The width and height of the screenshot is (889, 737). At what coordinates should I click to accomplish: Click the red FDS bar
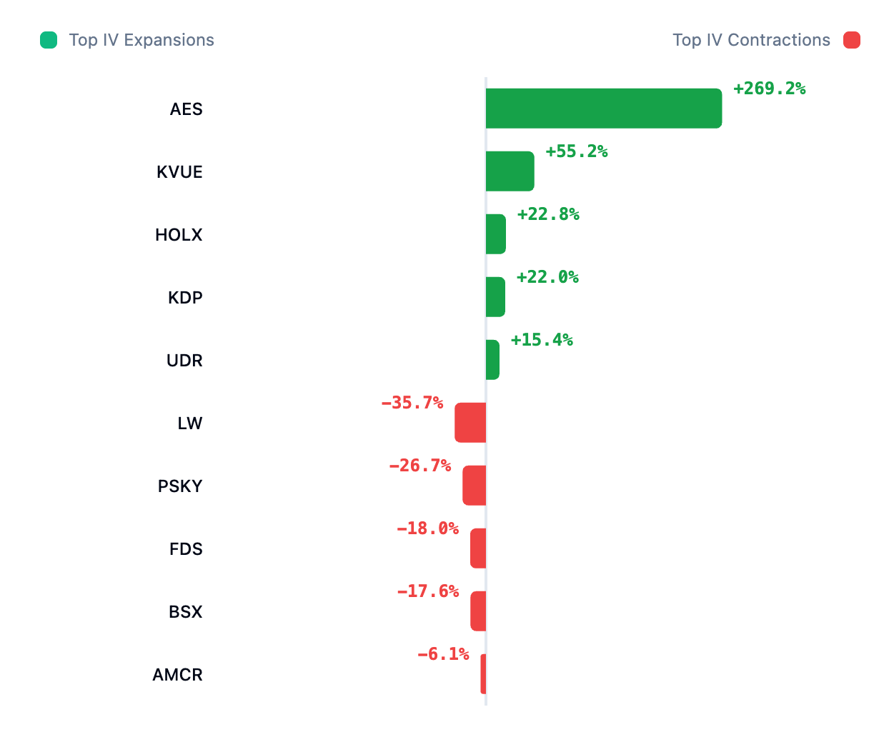coord(478,548)
